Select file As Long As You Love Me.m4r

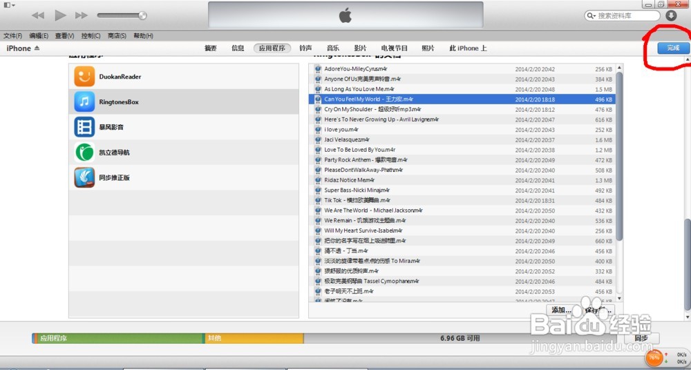tap(462, 90)
